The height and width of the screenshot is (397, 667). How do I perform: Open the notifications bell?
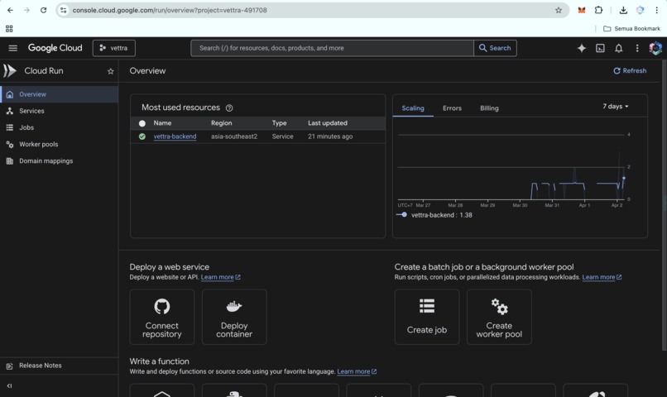[x=618, y=48]
